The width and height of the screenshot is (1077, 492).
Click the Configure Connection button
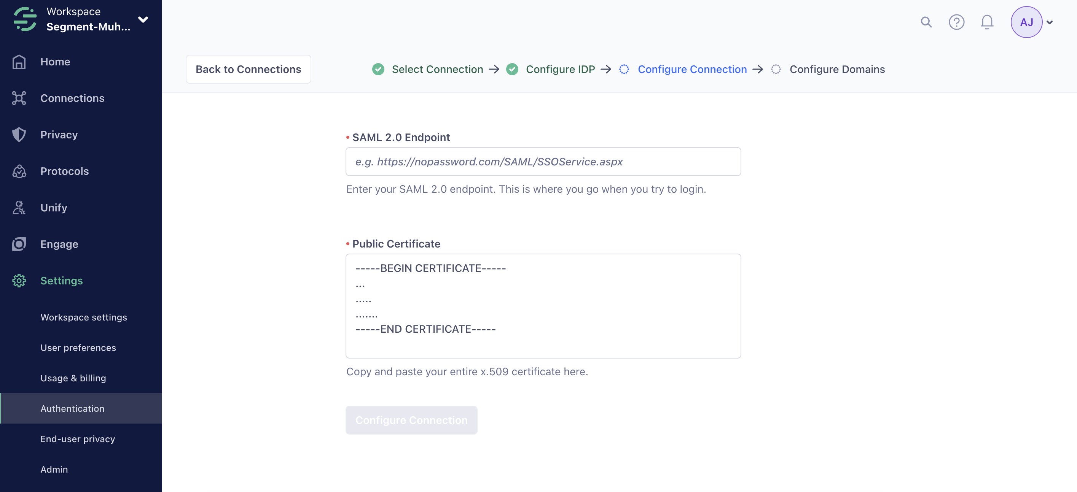click(x=411, y=419)
